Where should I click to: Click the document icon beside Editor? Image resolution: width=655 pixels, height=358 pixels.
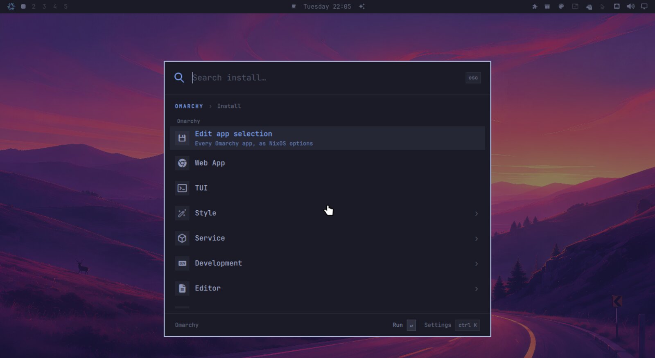[182, 288]
